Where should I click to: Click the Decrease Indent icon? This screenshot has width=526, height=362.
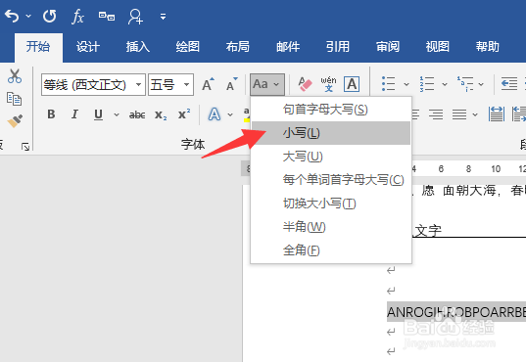tap(509, 84)
